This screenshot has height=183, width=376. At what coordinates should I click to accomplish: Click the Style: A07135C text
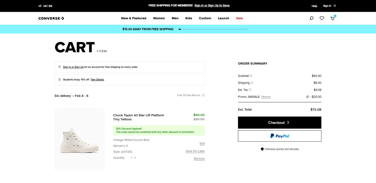coord(123,152)
